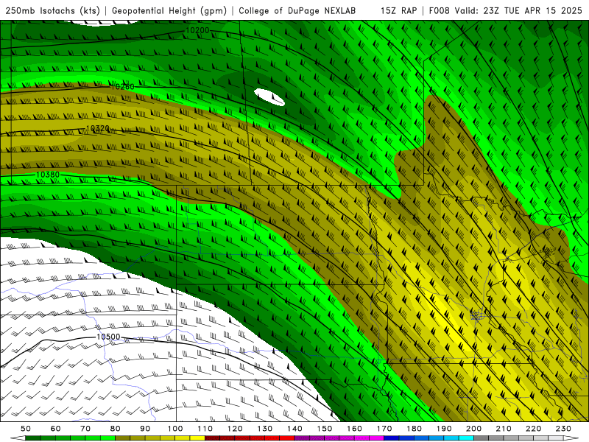Click the darkest green swatch at 50 kts
The height and width of the screenshot is (442, 589).
pos(33,438)
